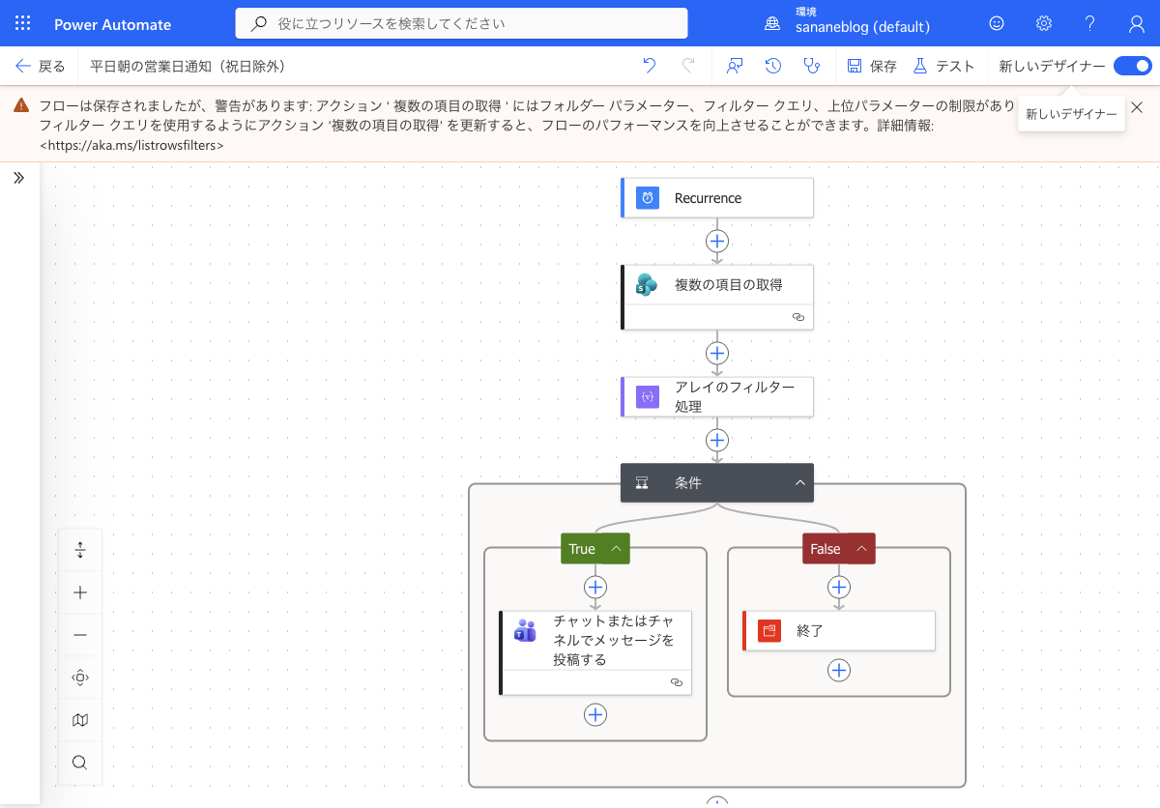Save the flow with 保存
The height and width of the screenshot is (808, 1160).
(x=872, y=66)
